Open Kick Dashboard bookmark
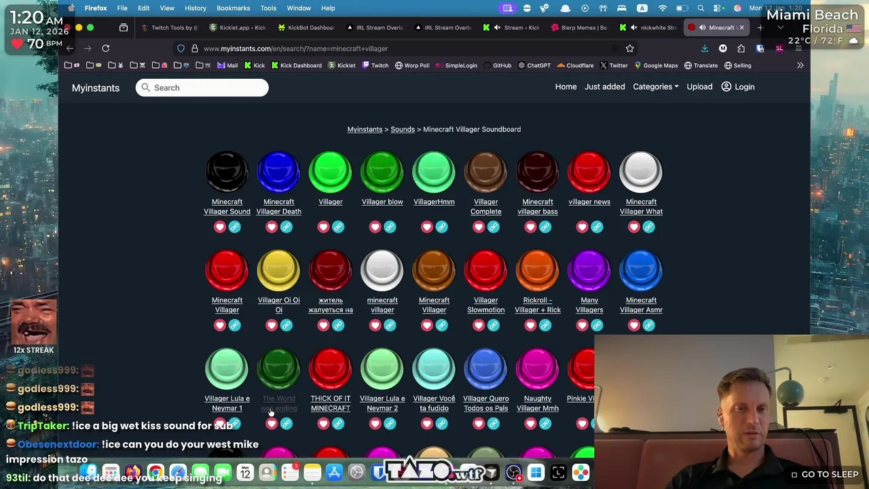The height and width of the screenshot is (489, 869). [296, 65]
